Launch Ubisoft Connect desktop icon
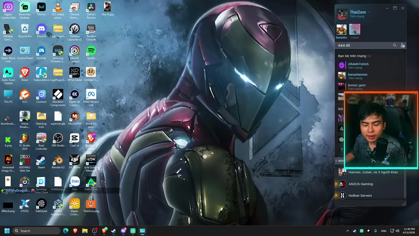419x236 pixels. tap(75, 54)
